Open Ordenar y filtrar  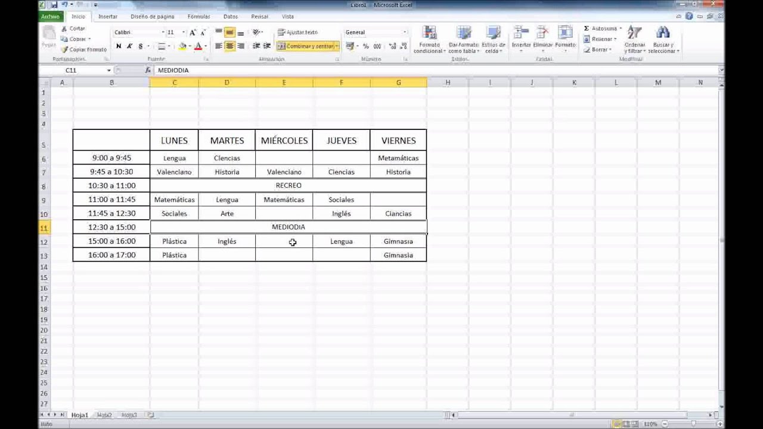[635, 39]
